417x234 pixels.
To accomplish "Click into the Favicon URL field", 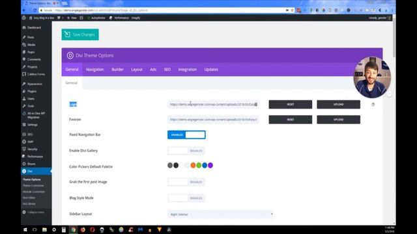I will pos(213,120).
